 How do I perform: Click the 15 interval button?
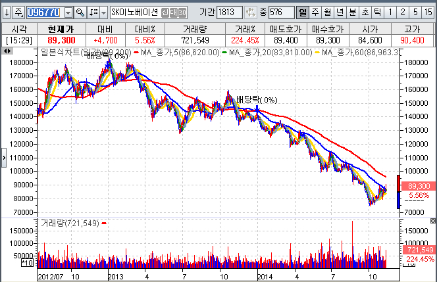428,12
